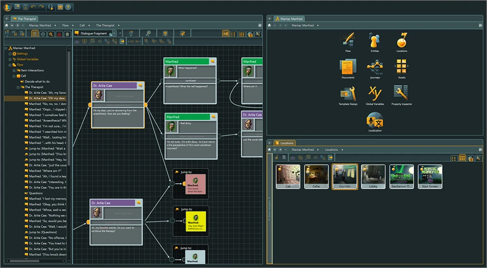Collapse The Therapist tree node
Screen dimensions: 487x268
(18, 87)
